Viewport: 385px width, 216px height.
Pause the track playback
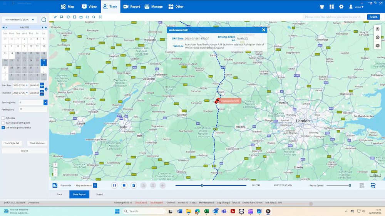coord(114,185)
